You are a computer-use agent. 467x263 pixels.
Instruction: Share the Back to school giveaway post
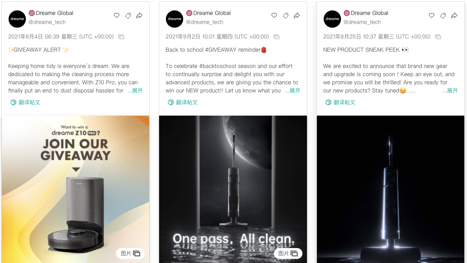(297, 15)
